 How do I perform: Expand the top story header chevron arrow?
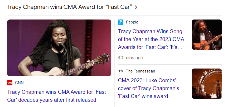point(136,7)
